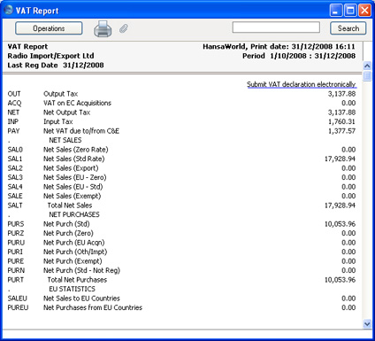
Task: Click the VAT Report header title text
Action: tap(27, 47)
